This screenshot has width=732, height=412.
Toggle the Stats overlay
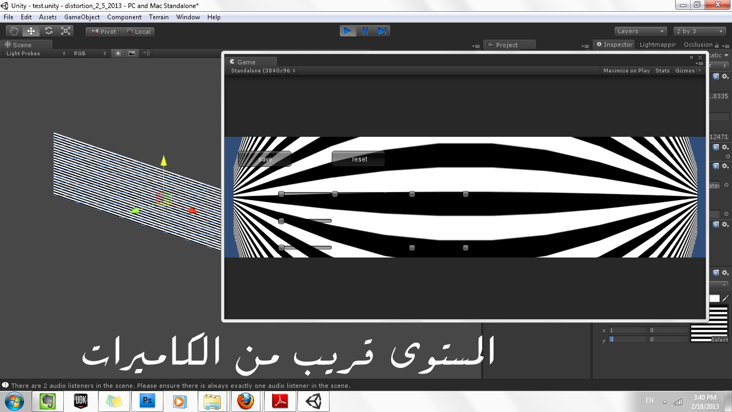coord(662,70)
